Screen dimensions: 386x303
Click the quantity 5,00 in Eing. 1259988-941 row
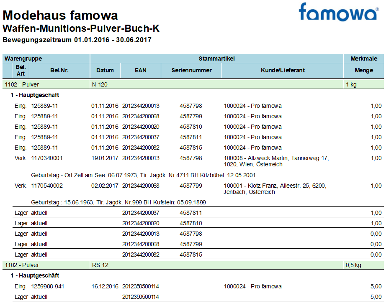[376, 287]
